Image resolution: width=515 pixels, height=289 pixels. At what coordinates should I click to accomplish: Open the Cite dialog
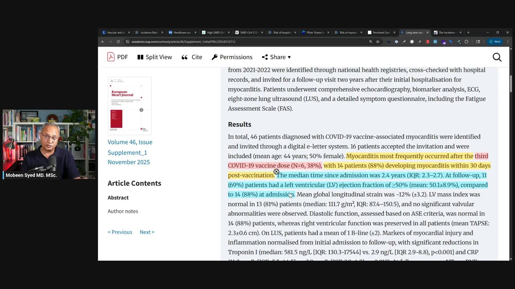click(x=192, y=57)
